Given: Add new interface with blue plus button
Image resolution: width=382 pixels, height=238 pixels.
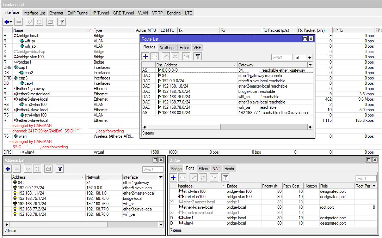Looking at the screenshot, I should pyautogui.click(x=8, y=22).
